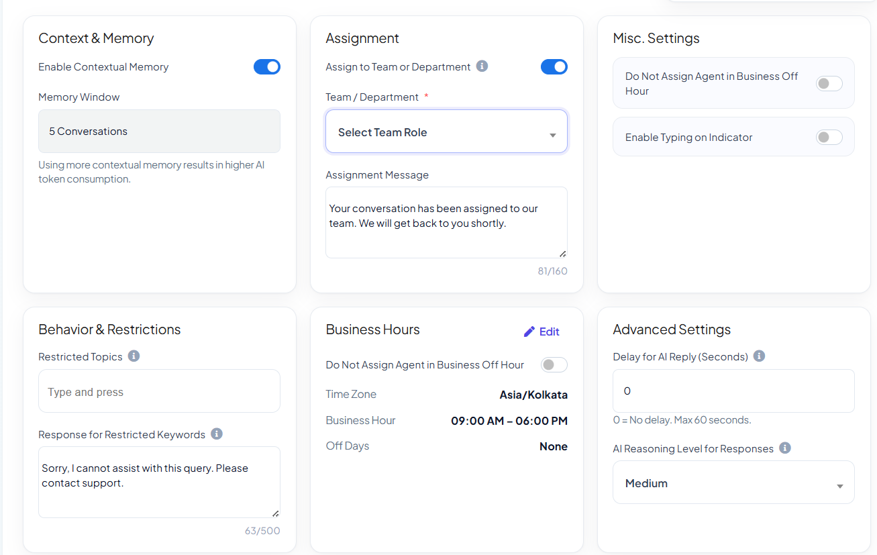This screenshot has width=877, height=555.
Task: Click the Asia/Kolkata time zone value
Action: pyautogui.click(x=533, y=395)
